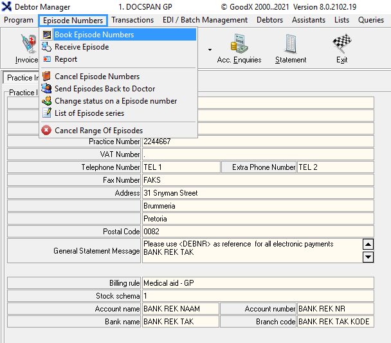
Task: Click Send Episodes Back to Doctor
Action: (x=104, y=89)
